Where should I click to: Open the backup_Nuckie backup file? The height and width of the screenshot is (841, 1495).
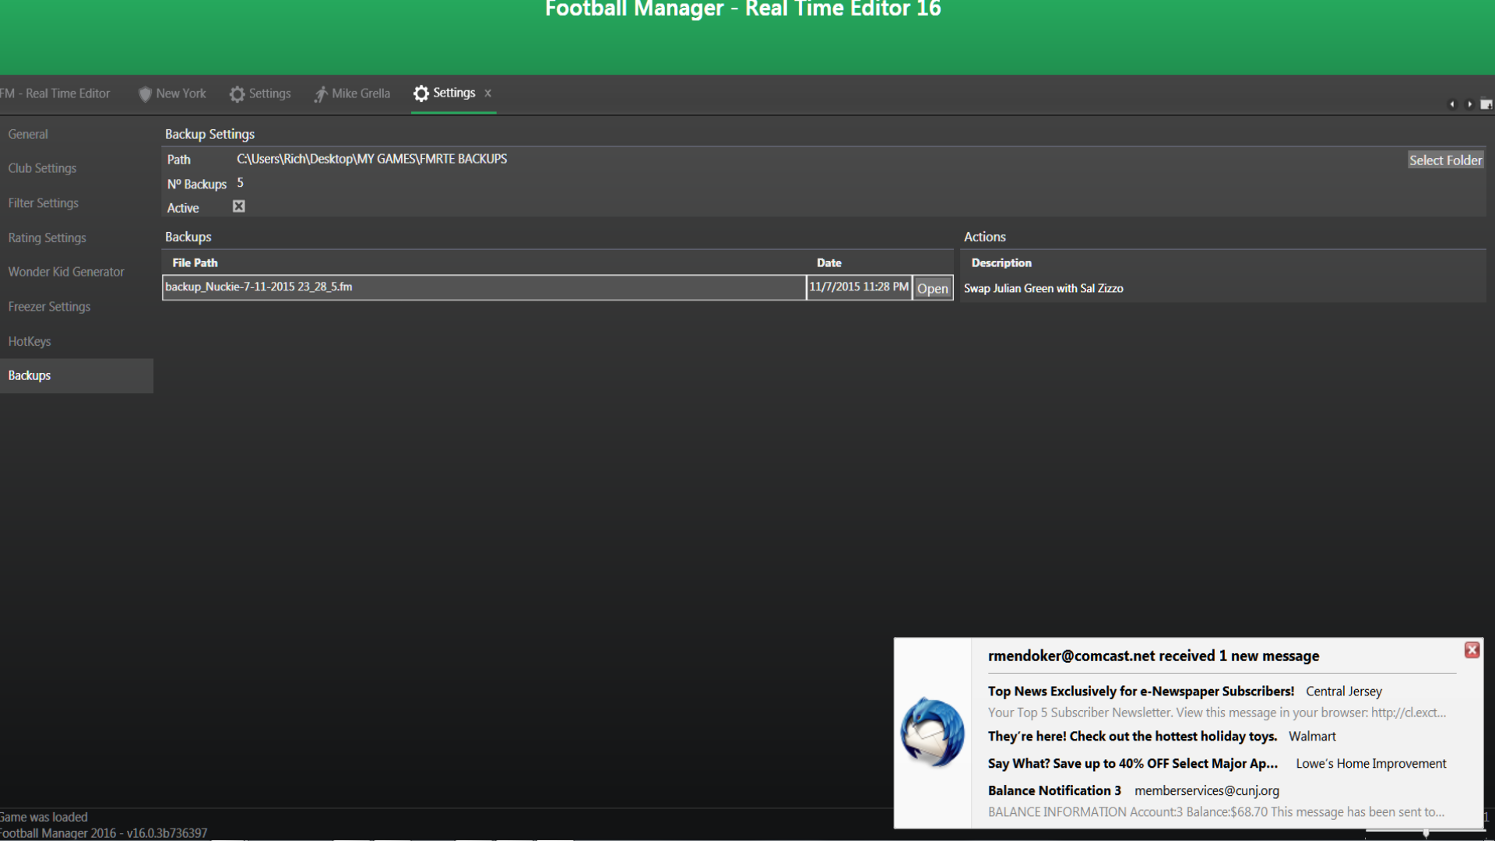pyautogui.click(x=932, y=288)
